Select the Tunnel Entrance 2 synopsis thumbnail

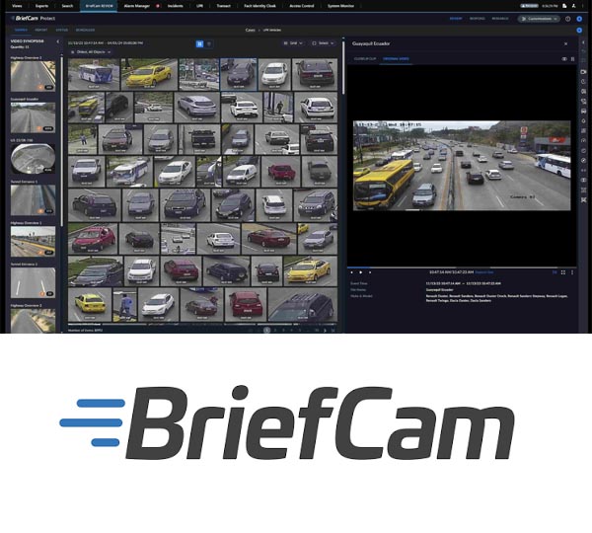pyautogui.click(x=33, y=282)
